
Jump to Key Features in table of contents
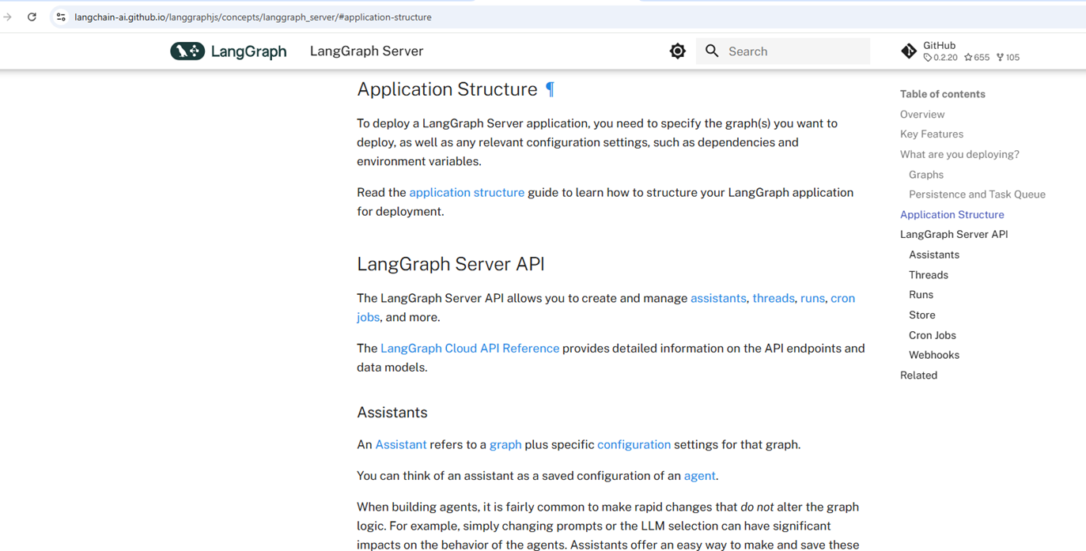click(x=932, y=134)
